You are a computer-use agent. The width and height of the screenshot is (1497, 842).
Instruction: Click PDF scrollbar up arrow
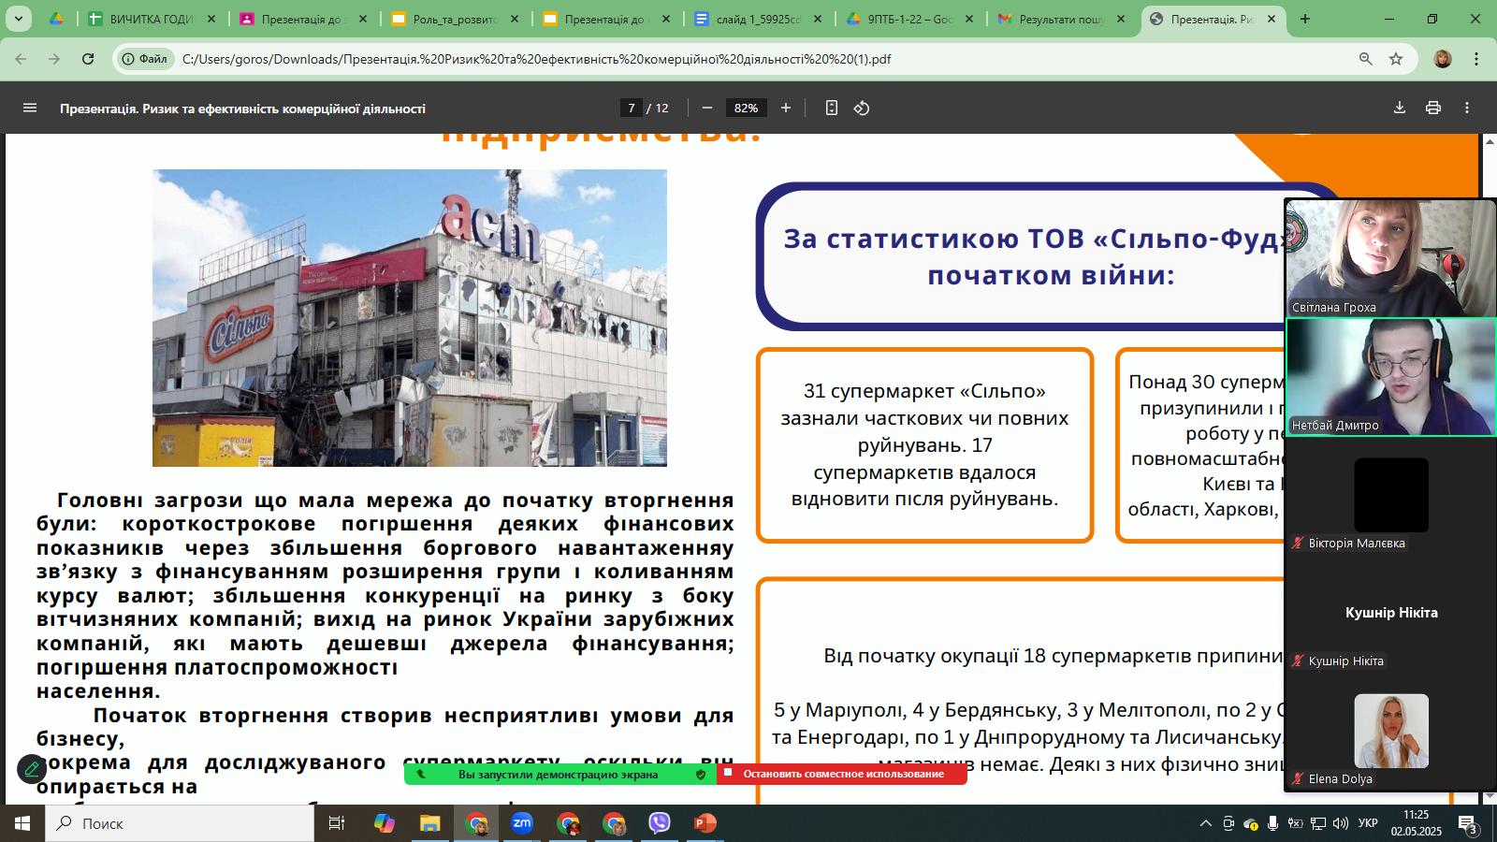pyautogui.click(x=1489, y=141)
